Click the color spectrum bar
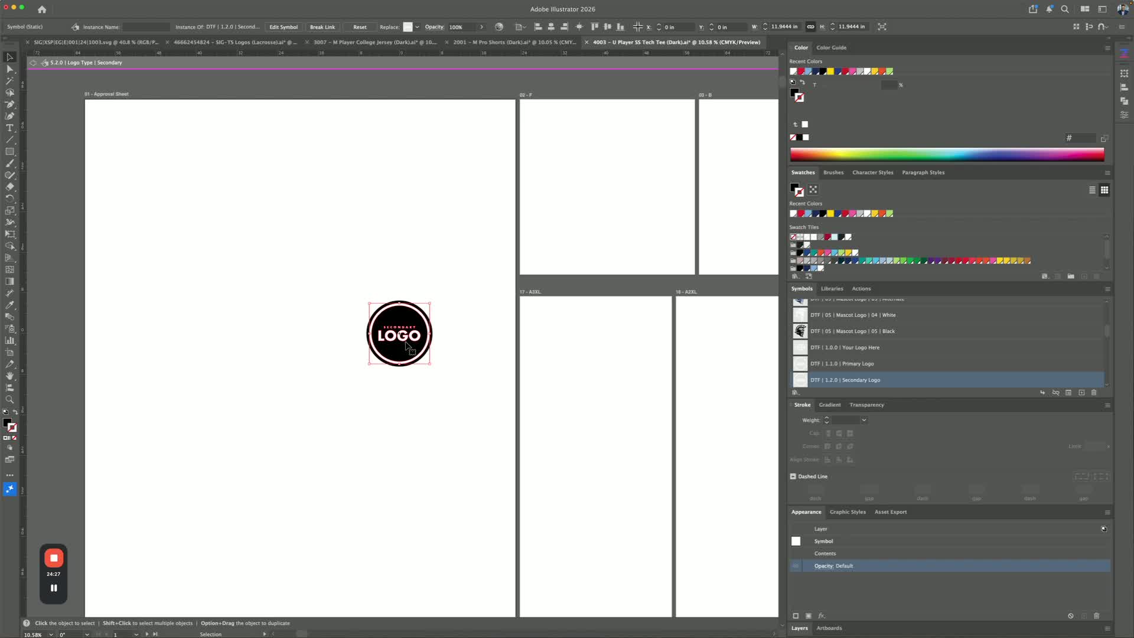The width and height of the screenshot is (1134, 638). [x=947, y=155]
